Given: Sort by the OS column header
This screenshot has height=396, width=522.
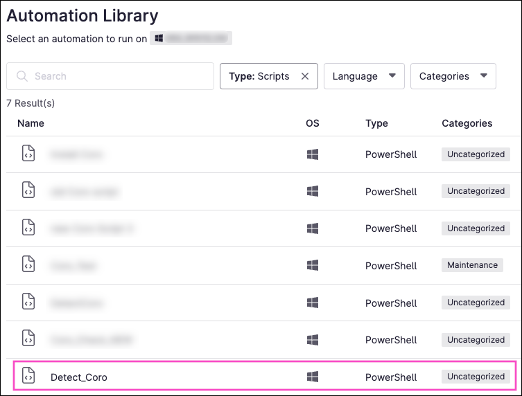Looking at the screenshot, I should click(x=313, y=123).
